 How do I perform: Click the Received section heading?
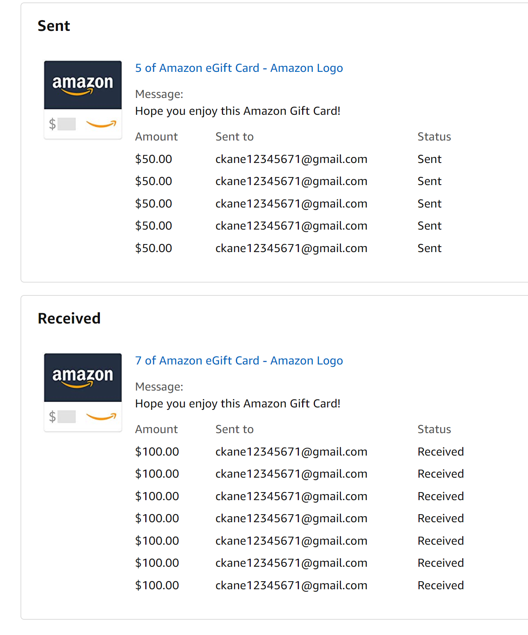(x=69, y=319)
